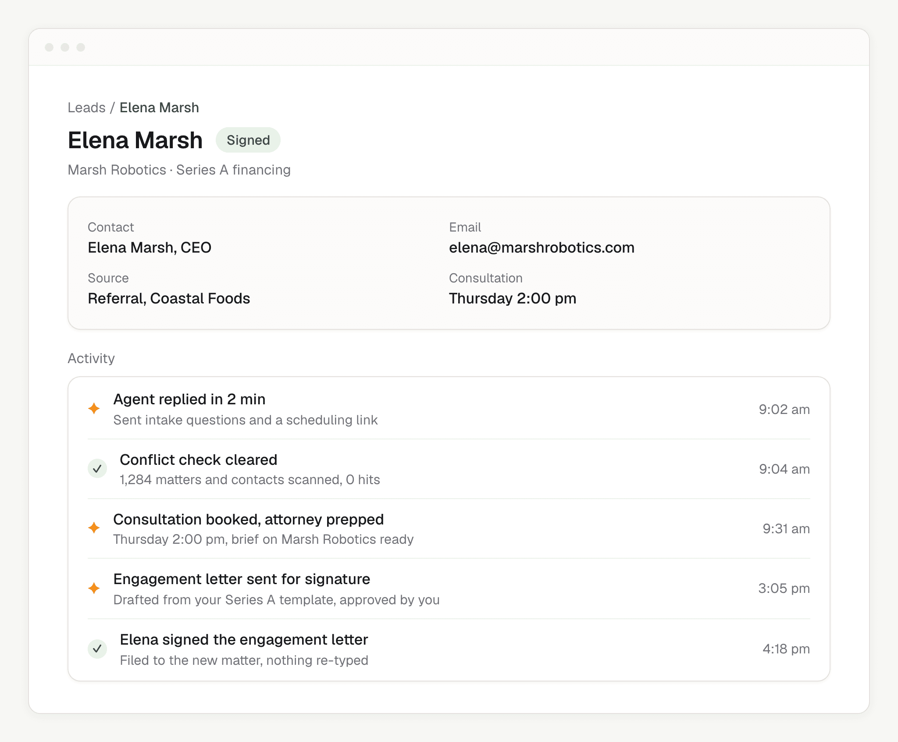Click the Thursday 2:00 pm consultation value
Screen dimensions: 898x742
click(513, 298)
